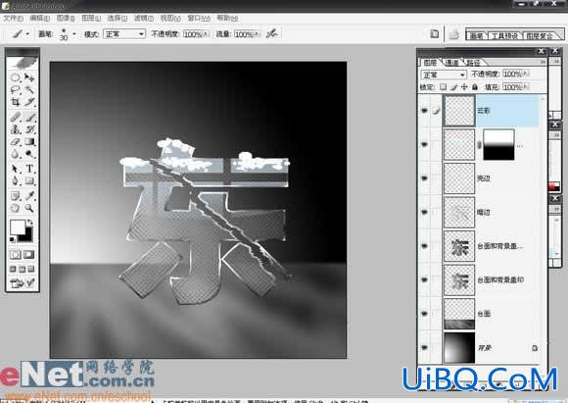Image resolution: width=568 pixels, height=403 pixels.
Task: Hide the 亮边 layer
Action: pos(424,178)
